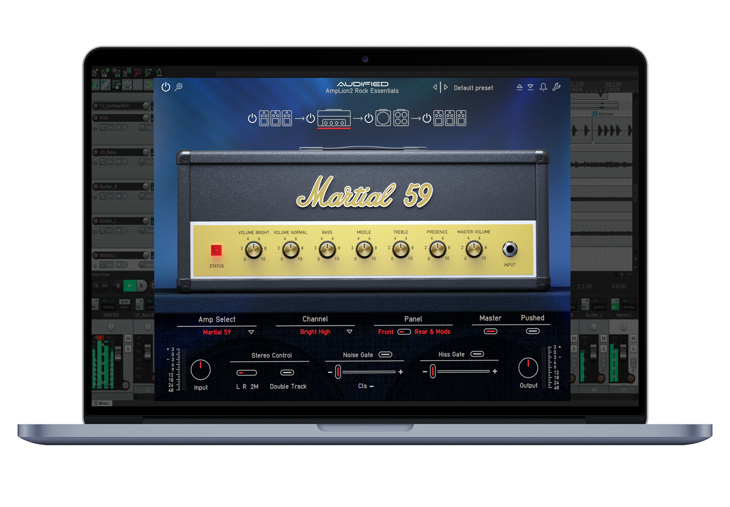Click the INPUT jack on amp
730x507 pixels.
[510, 250]
